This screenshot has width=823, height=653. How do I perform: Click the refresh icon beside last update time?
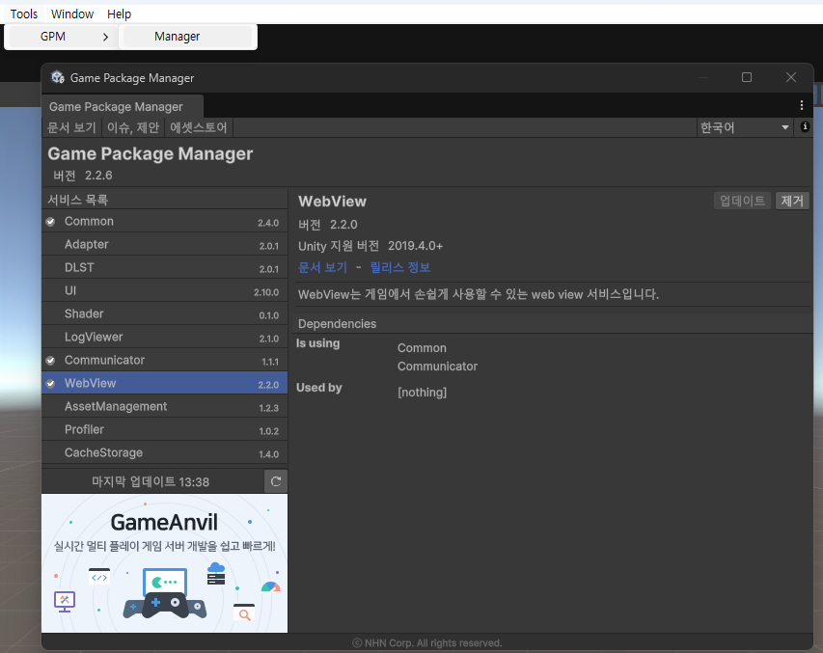(x=276, y=481)
